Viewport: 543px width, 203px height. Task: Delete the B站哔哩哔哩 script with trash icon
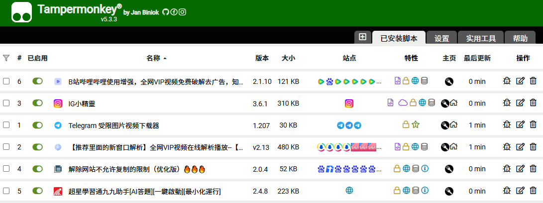pos(533,81)
